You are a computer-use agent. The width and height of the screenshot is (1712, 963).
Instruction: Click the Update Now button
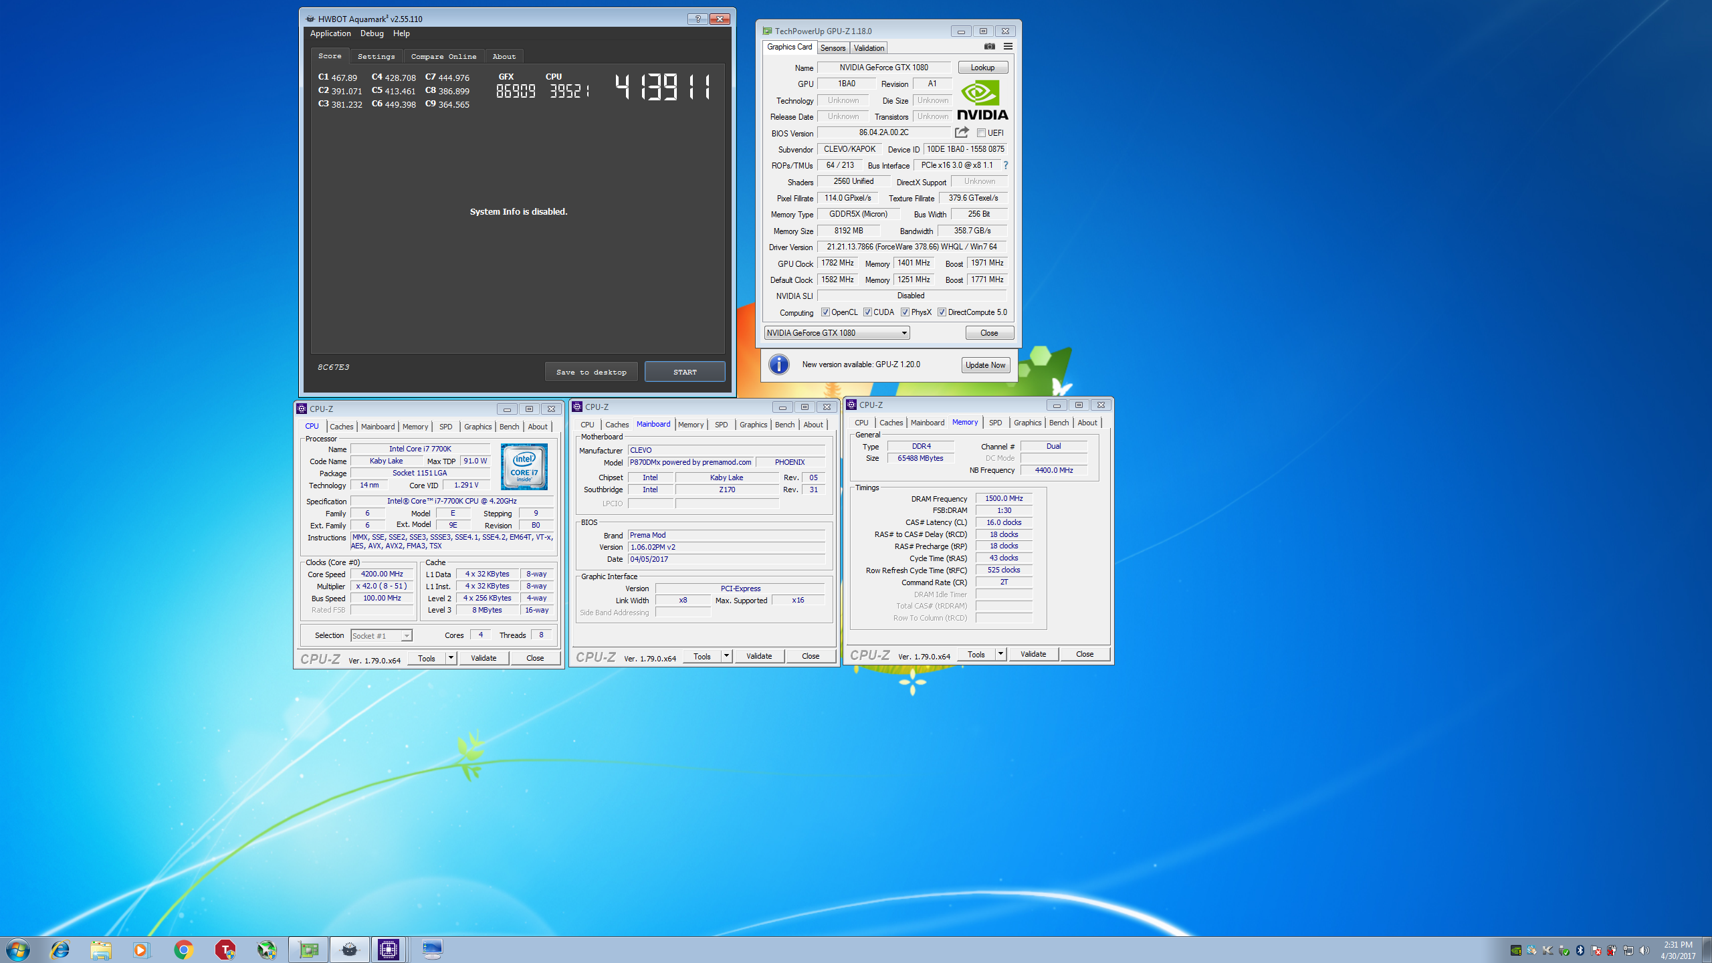point(985,365)
